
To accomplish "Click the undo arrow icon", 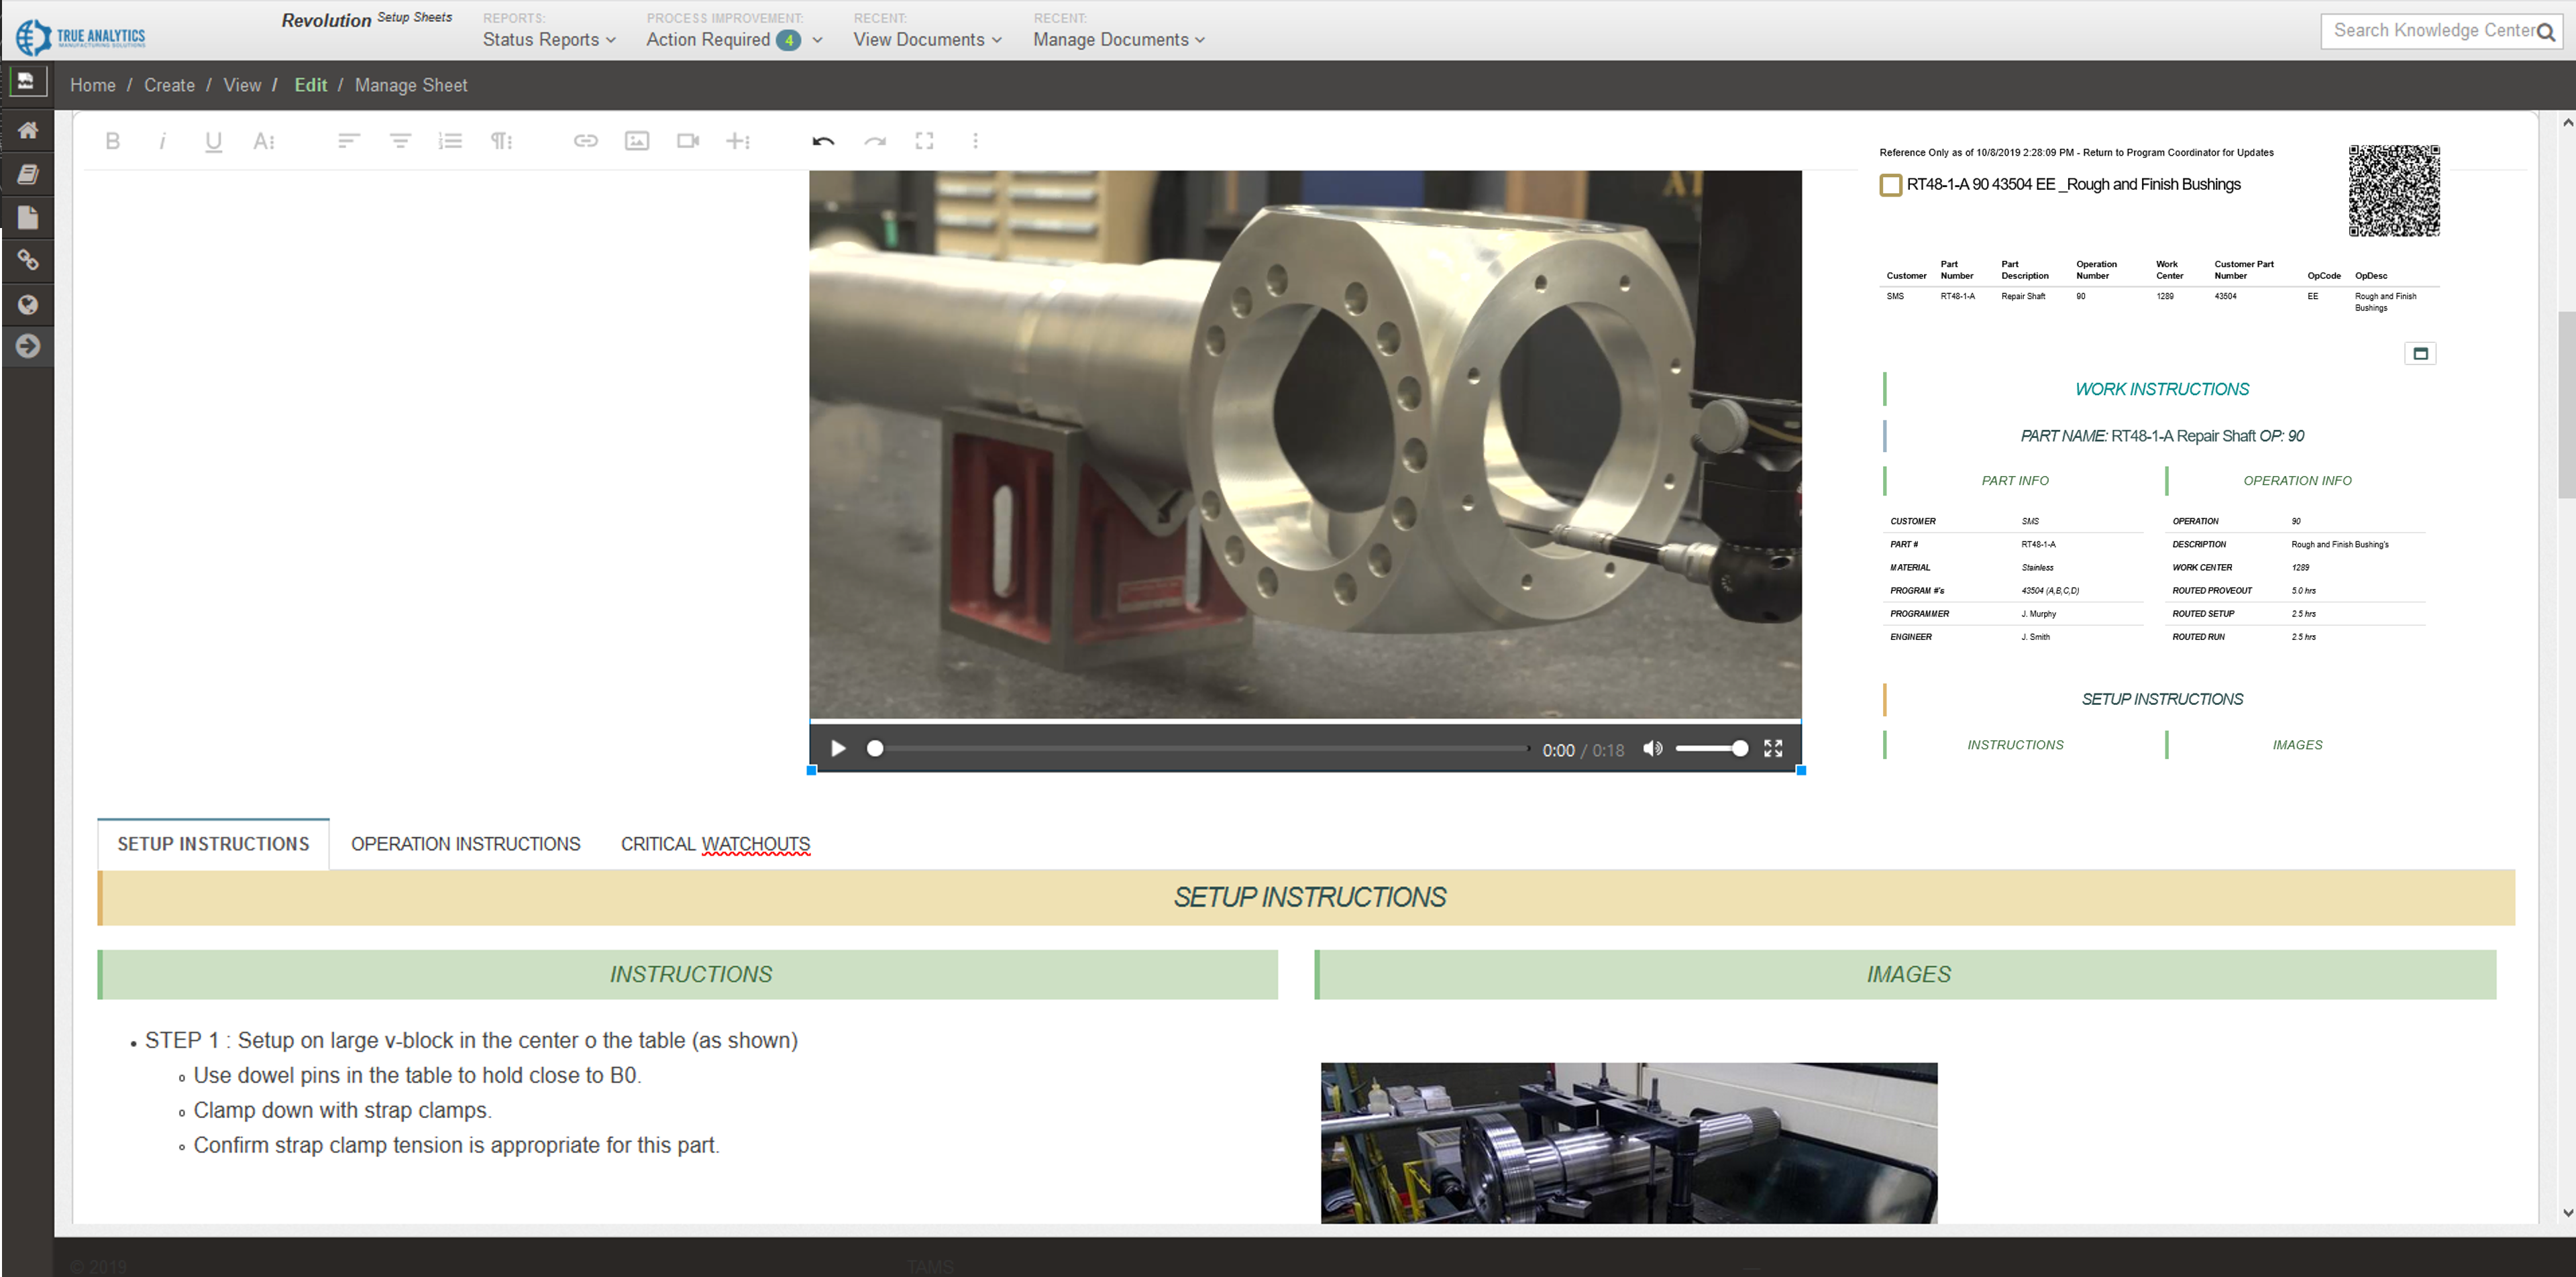I will click(x=823, y=141).
